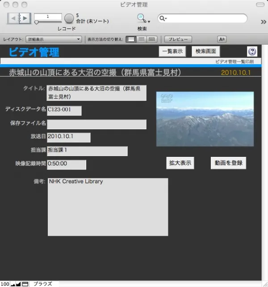This screenshot has height=287, width=268.
Task: Click the 一覧表示 button
Action: click(x=172, y=51)
